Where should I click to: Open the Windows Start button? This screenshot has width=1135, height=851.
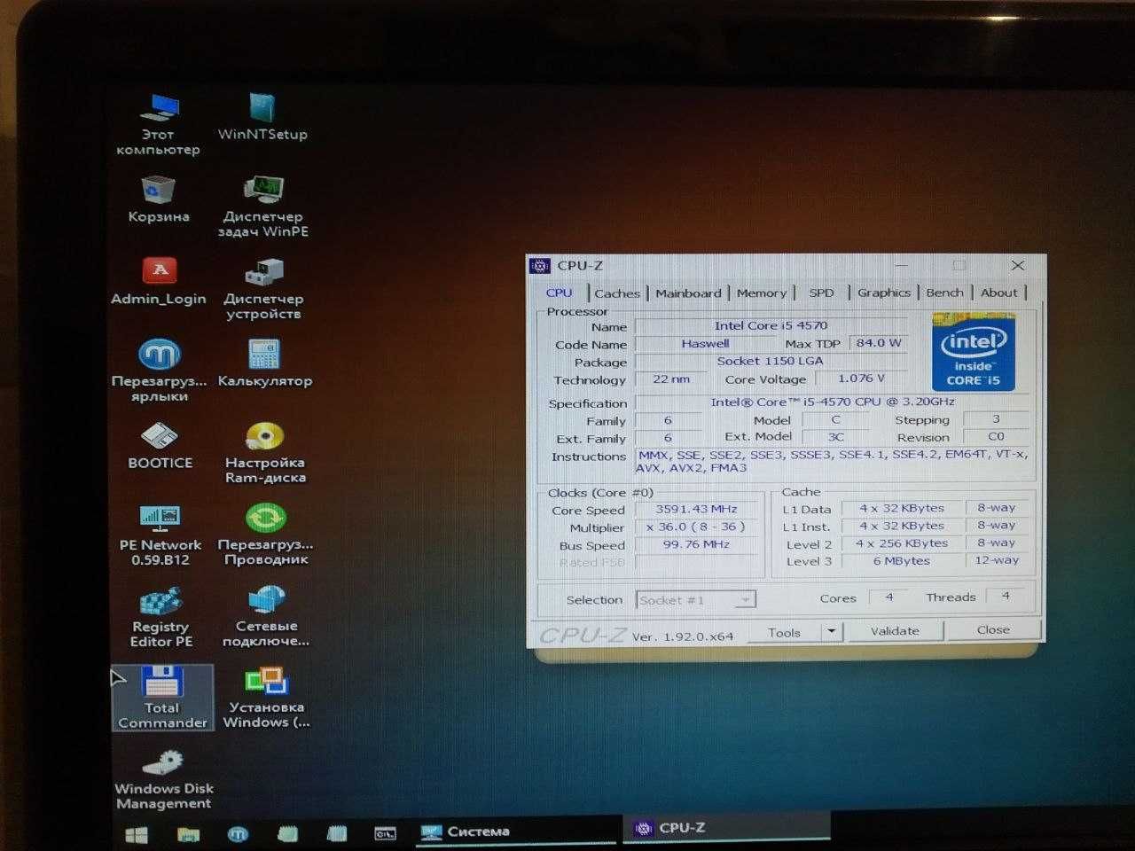pyautogui.click(x=137, y=834)
